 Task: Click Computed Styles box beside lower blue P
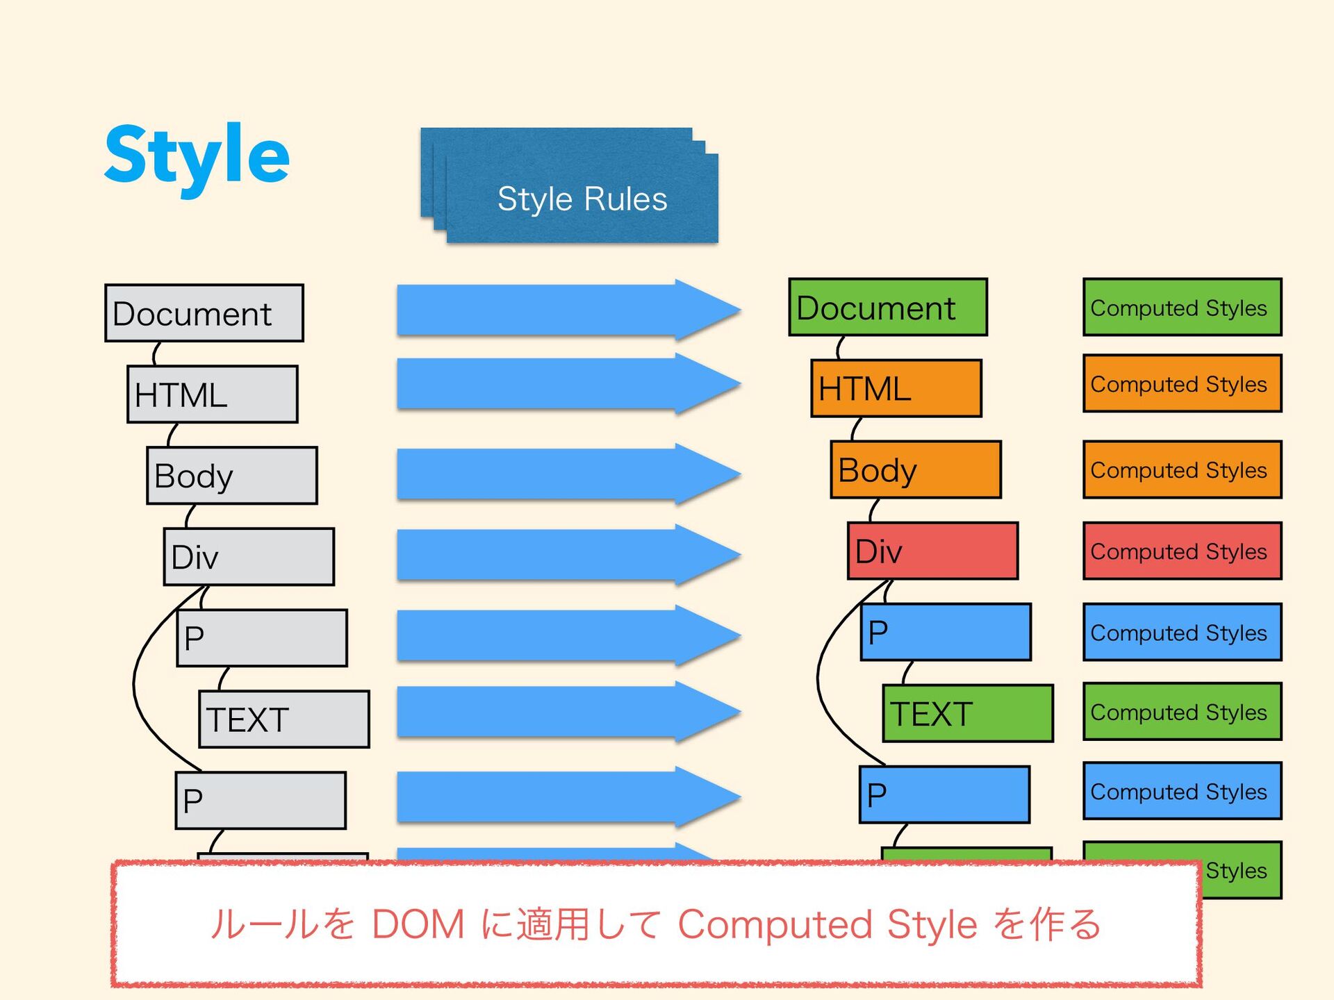coord(1183,791)
